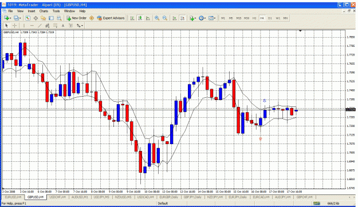The width and height of the screenshot is (358, 207).
Task: Click the chart shift triangle marker
Action: (301, 30)
